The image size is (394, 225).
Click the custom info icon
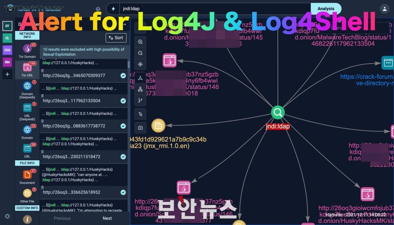point(28,219)
